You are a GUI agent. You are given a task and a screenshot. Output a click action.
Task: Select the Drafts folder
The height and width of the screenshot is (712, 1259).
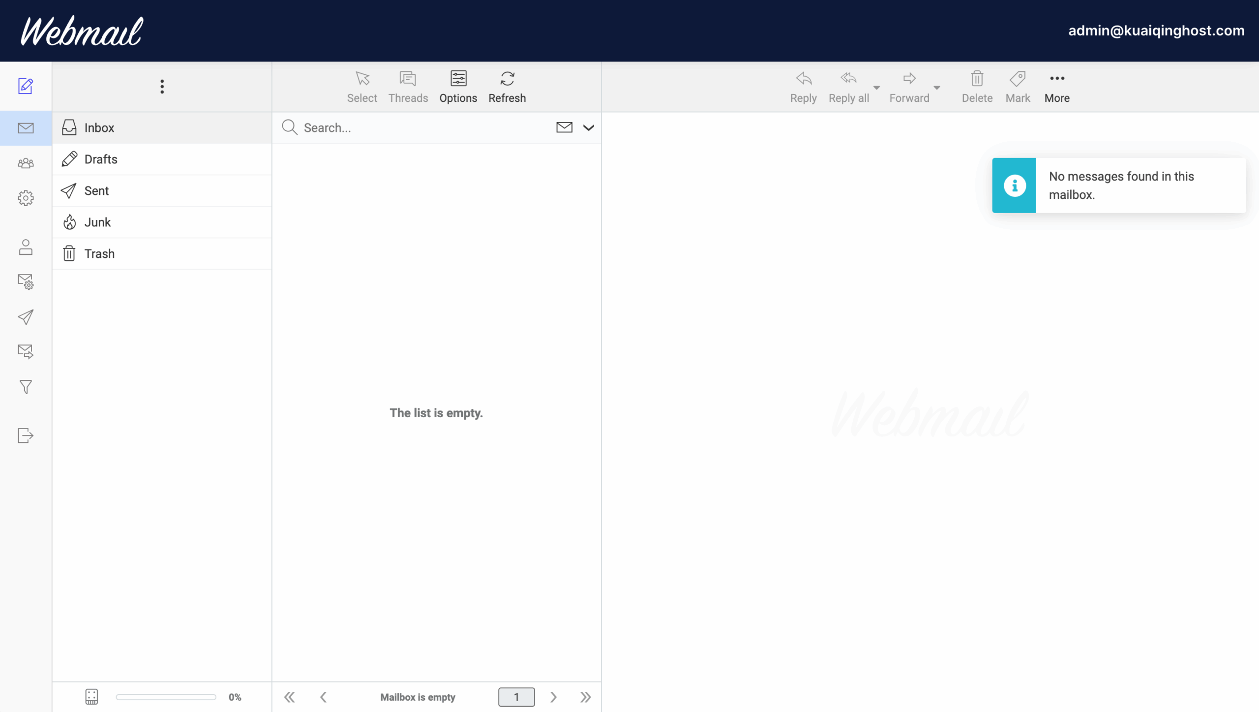click(101, 159)
